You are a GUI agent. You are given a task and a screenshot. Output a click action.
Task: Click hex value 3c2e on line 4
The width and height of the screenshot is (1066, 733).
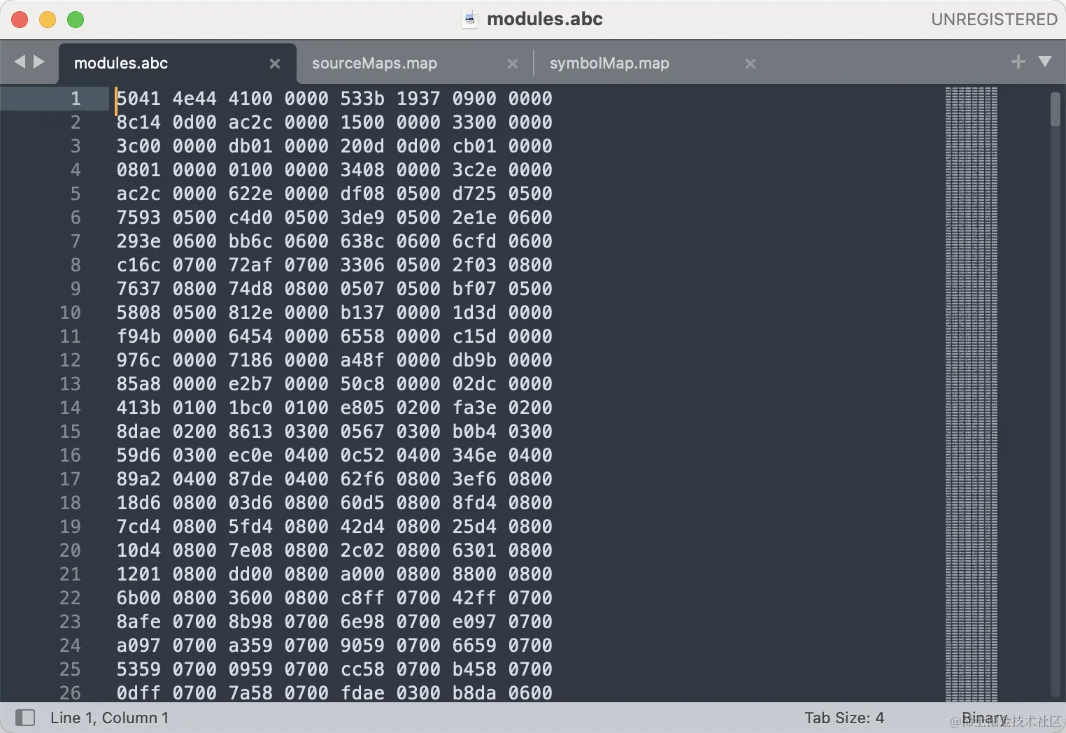tap(474, 170)
